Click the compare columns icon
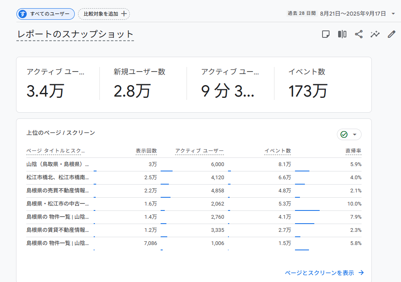Image resolution: width=401 pixels, height=282 pixels. click(x=342, y=34)
